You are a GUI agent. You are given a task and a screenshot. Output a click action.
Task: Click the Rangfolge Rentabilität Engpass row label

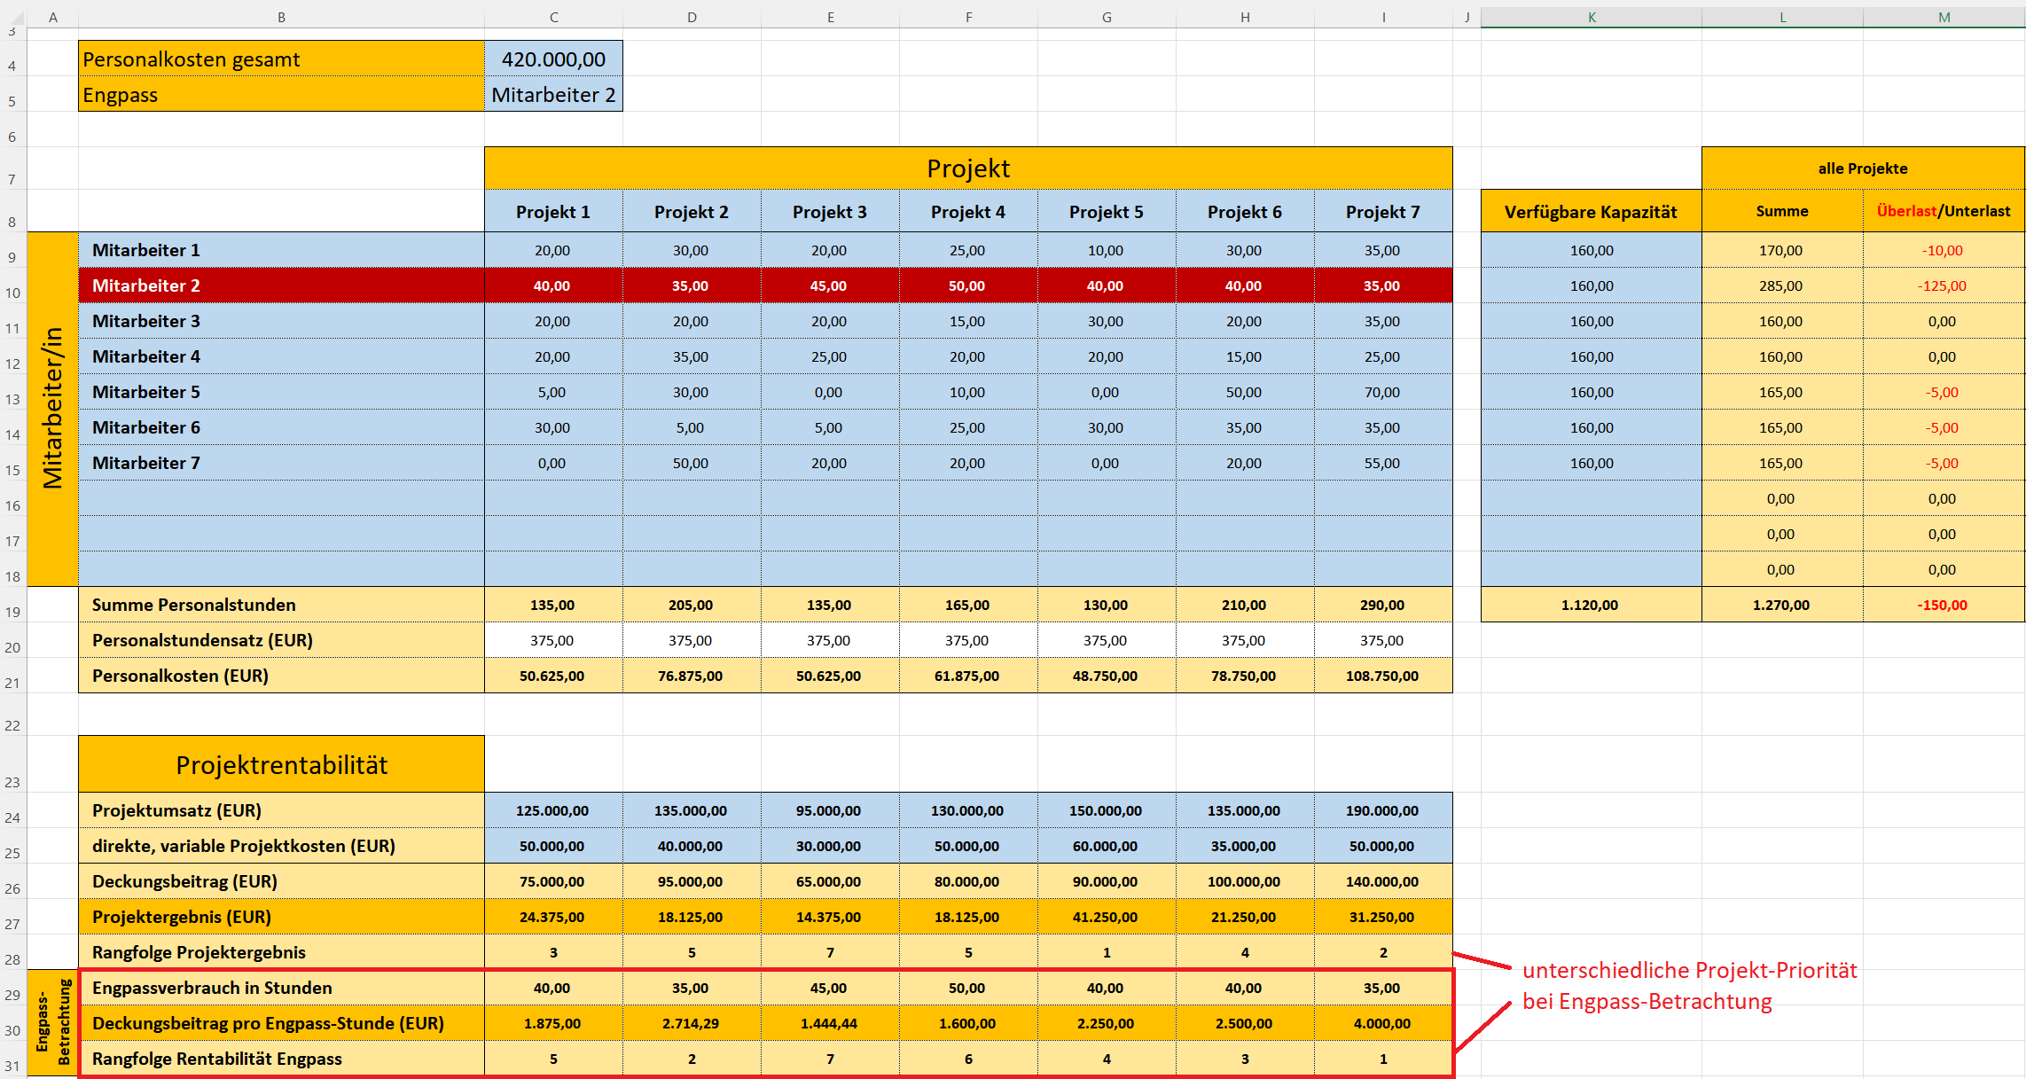(x=281, y=1059)
